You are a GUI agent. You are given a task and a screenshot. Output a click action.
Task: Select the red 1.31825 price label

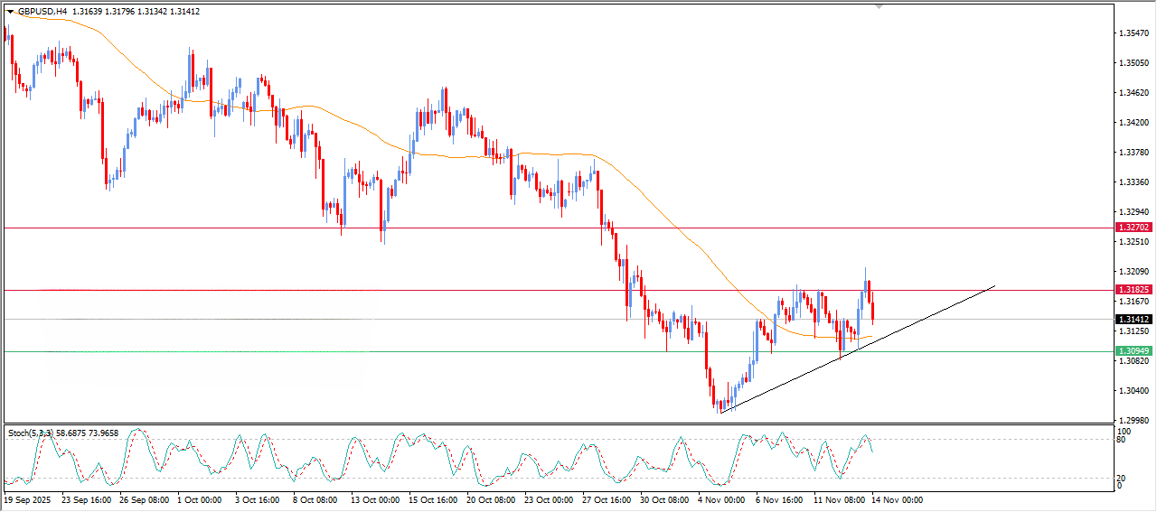click(1133, 290)
